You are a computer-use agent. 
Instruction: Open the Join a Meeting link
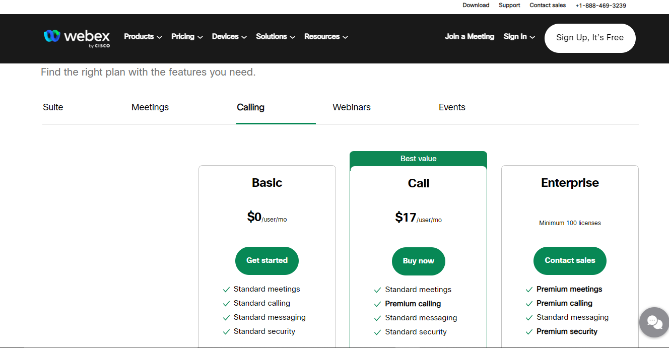pos(470,37)
